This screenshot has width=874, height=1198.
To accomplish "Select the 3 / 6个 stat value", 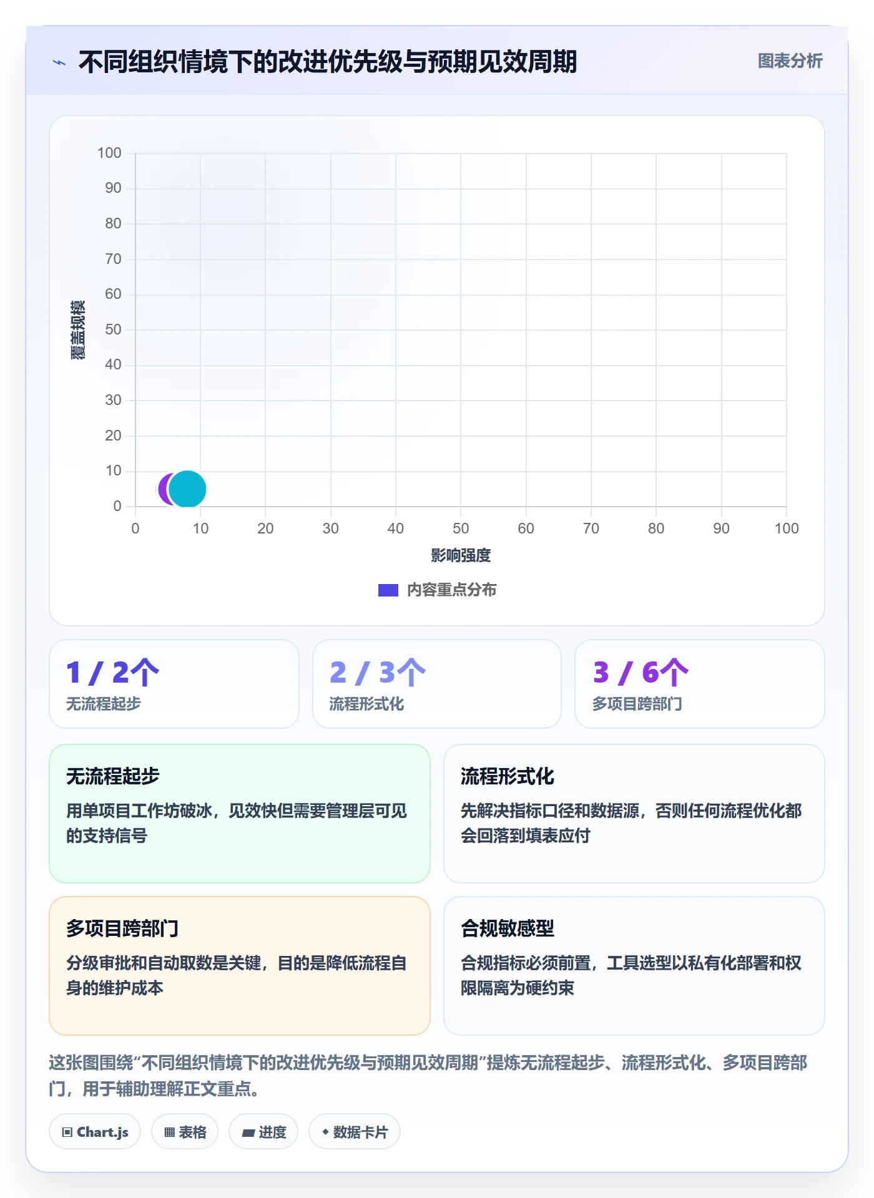I will [641, 673].
